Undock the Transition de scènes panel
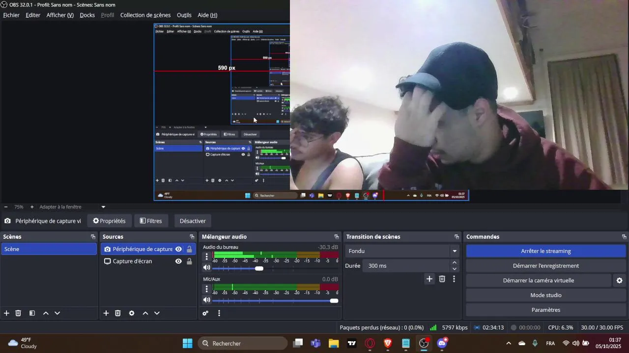The image size is (629, 353). (457, 237)
